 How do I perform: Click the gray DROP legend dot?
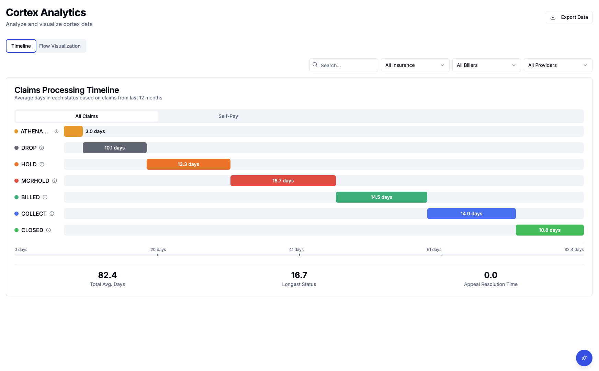click(16, 148)
